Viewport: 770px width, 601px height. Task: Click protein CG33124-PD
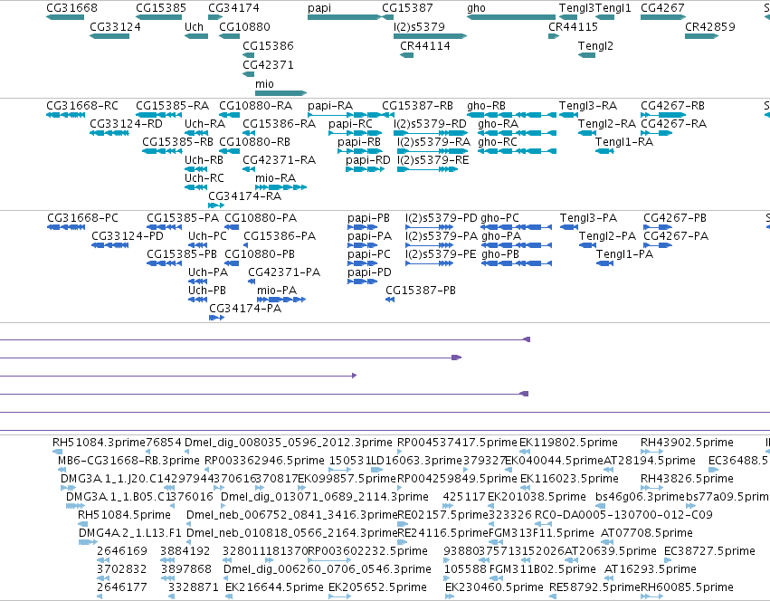point(110,245)
